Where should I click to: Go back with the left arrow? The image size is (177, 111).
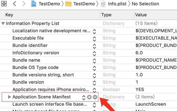[x=15, y=4]
